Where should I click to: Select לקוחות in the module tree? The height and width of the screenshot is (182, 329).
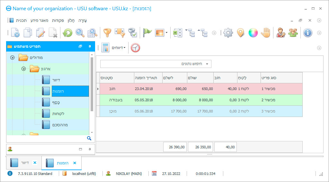pos(58,114)
